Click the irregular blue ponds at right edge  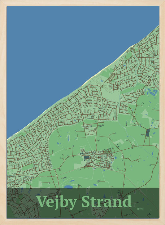pos(152,92)
